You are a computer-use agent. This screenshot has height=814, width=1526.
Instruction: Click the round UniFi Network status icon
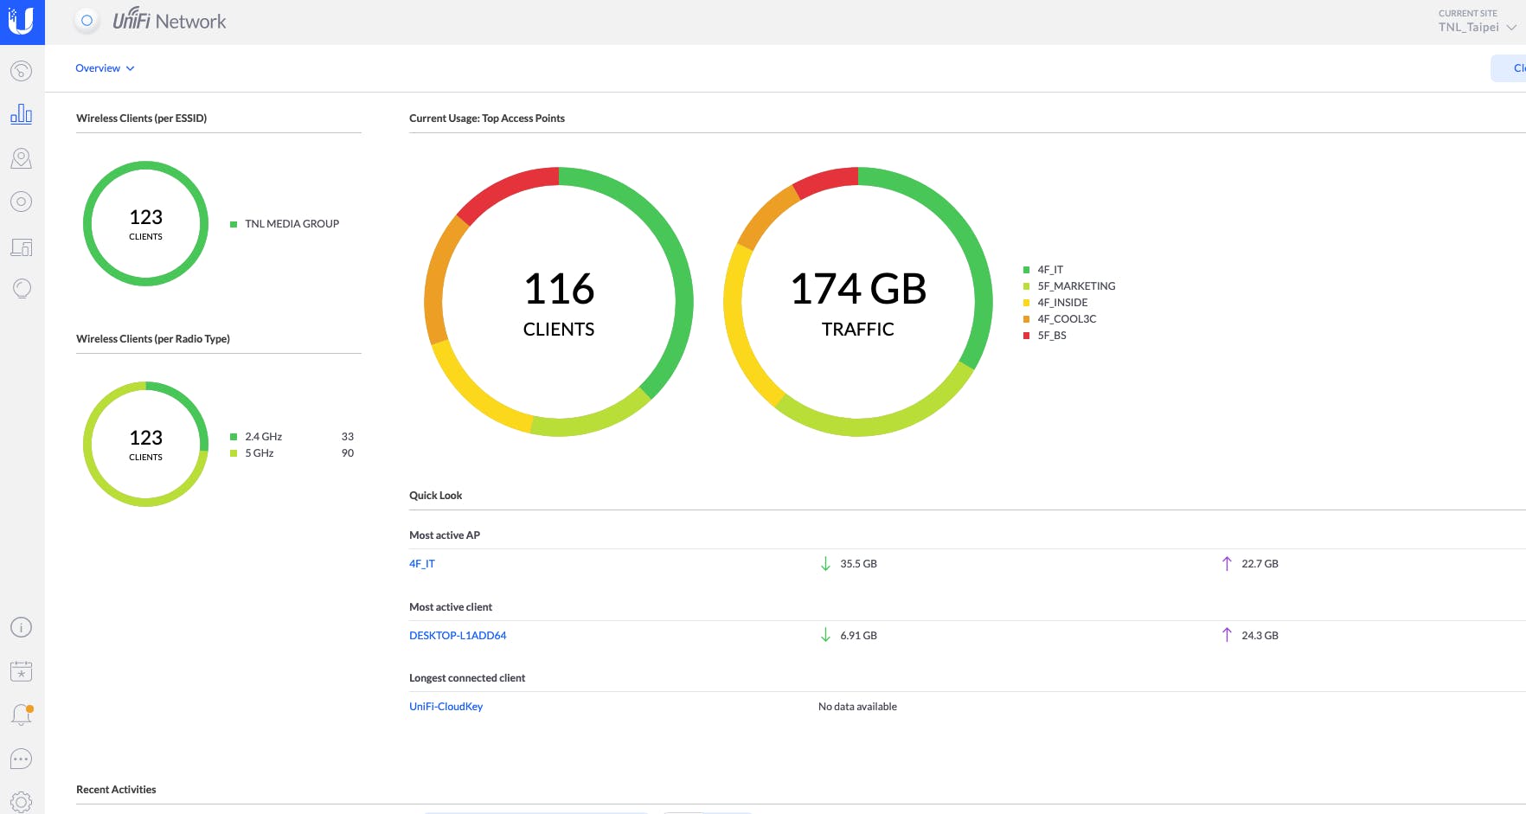[x=87, y=21]
